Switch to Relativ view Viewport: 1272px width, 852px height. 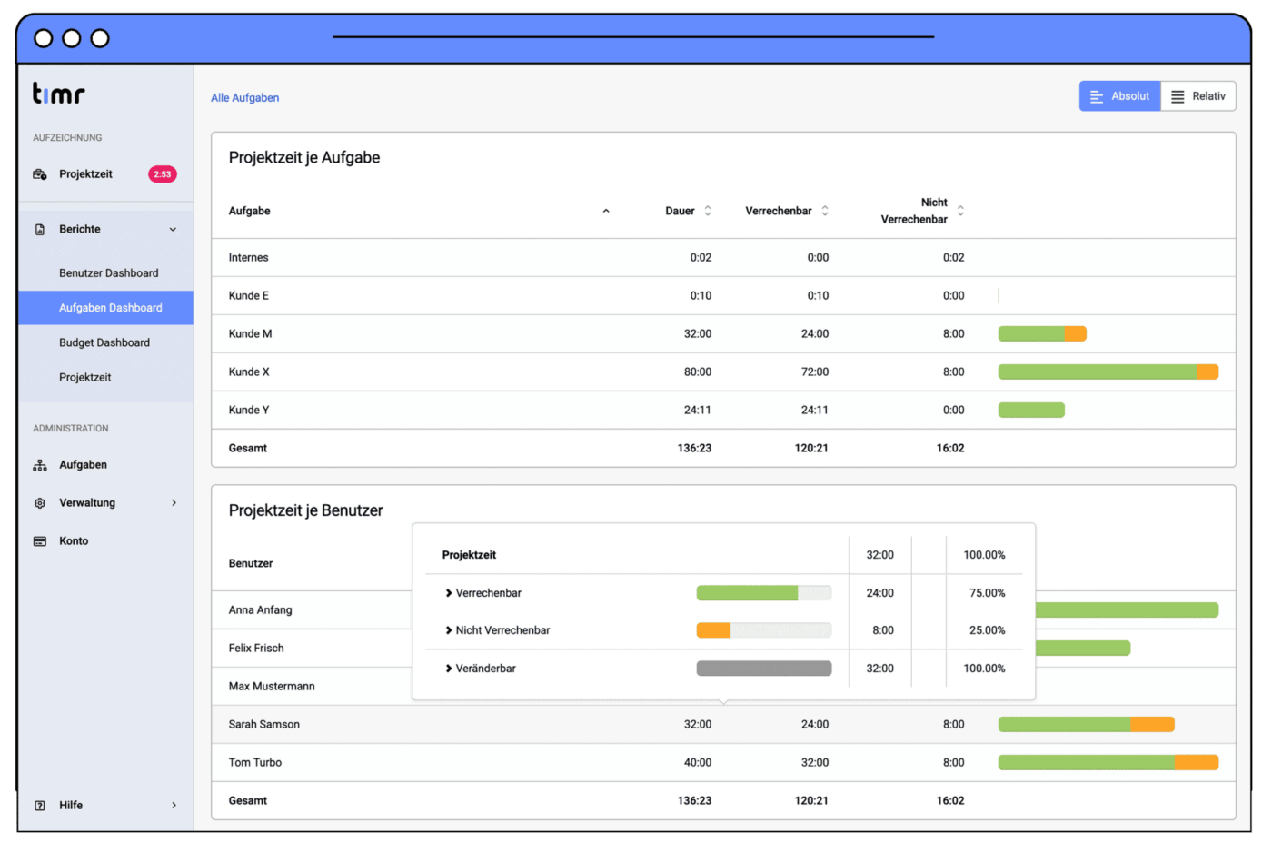(x=1198, y=96)
